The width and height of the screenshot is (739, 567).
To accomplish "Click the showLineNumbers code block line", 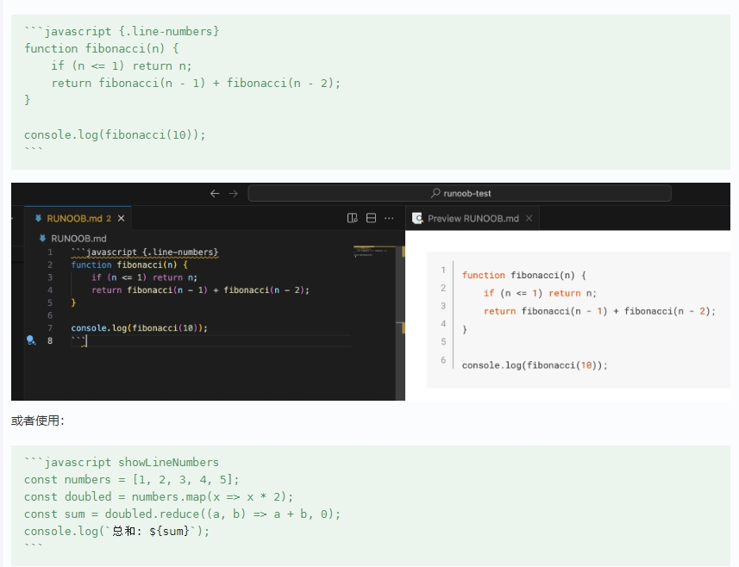I will 122,463.
